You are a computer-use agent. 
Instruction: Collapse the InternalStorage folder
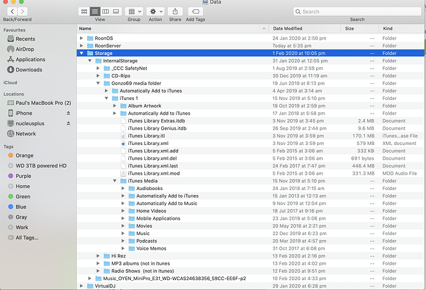point(90,61)
